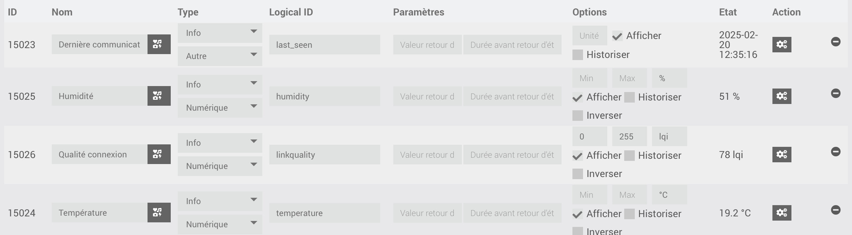Uncheck Afficher for the Humidité command
Image resolution: width=852 pixels, height=235 pixels.
click(578, 98)
